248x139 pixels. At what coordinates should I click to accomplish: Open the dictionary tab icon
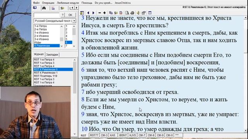[x=53, y=8]
